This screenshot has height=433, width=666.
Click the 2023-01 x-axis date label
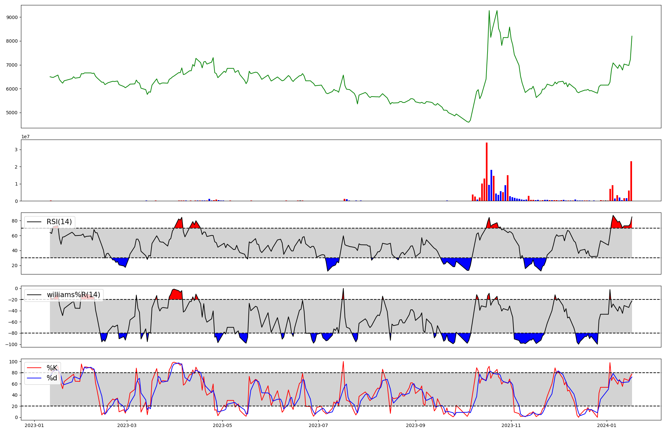(34, 425)
